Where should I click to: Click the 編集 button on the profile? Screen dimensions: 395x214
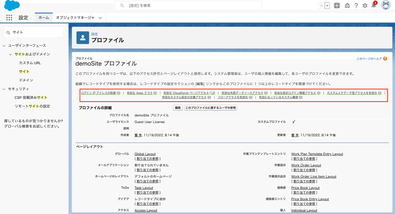pyautogui.click(x=177, y=108)
